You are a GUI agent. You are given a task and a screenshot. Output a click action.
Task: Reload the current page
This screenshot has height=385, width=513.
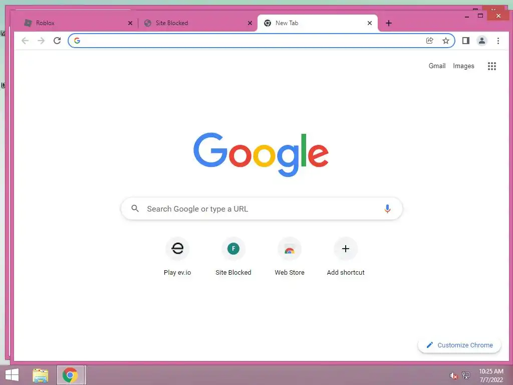(57, 41)
